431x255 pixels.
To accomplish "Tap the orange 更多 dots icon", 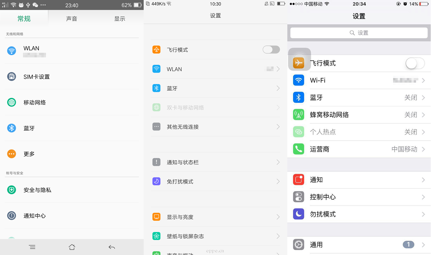I will (11, 154).
